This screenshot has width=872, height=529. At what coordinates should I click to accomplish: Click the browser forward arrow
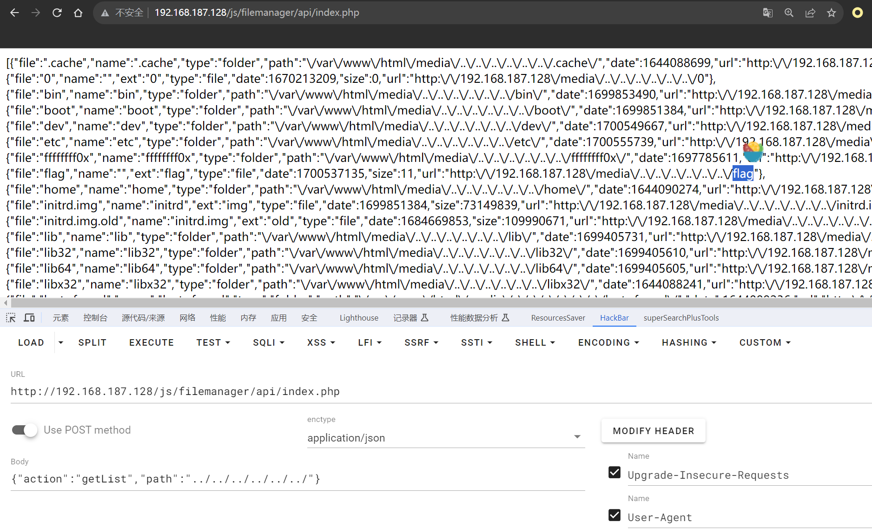(x=36, y=13)
